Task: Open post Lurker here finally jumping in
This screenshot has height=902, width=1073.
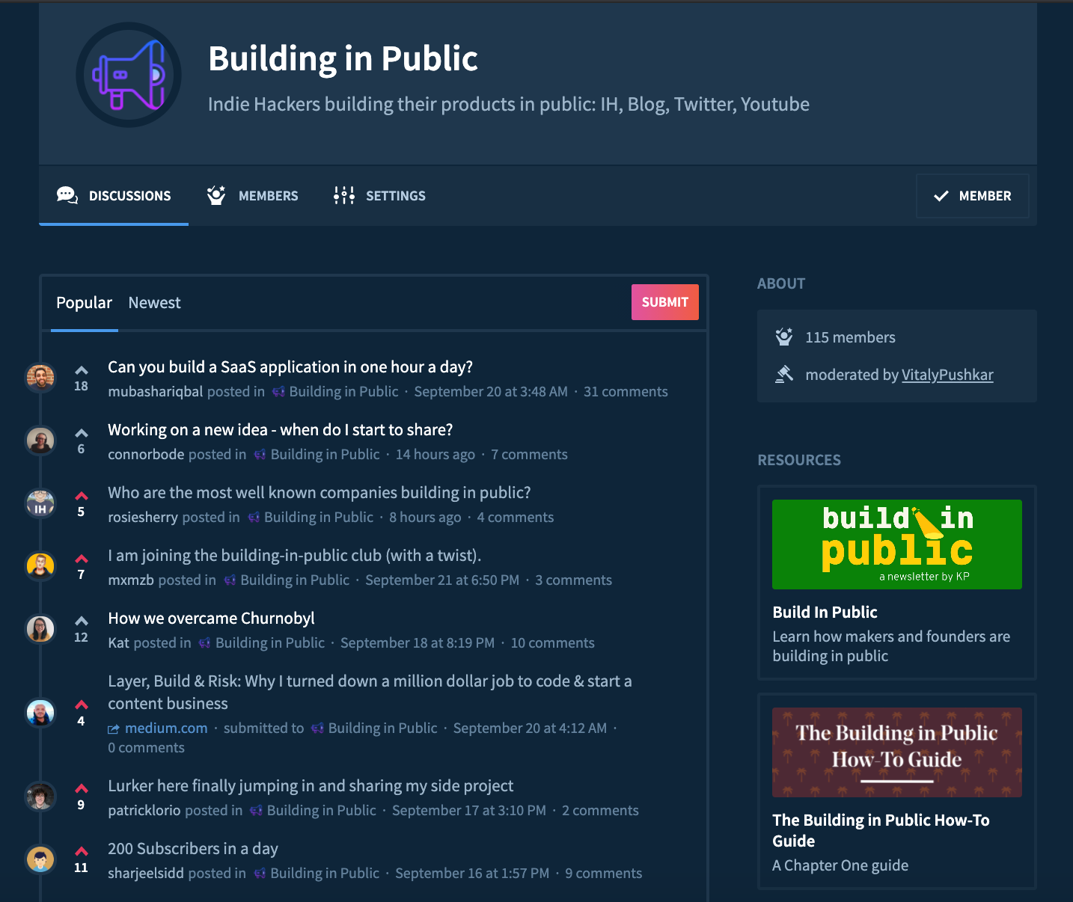Action: (311, 786)
